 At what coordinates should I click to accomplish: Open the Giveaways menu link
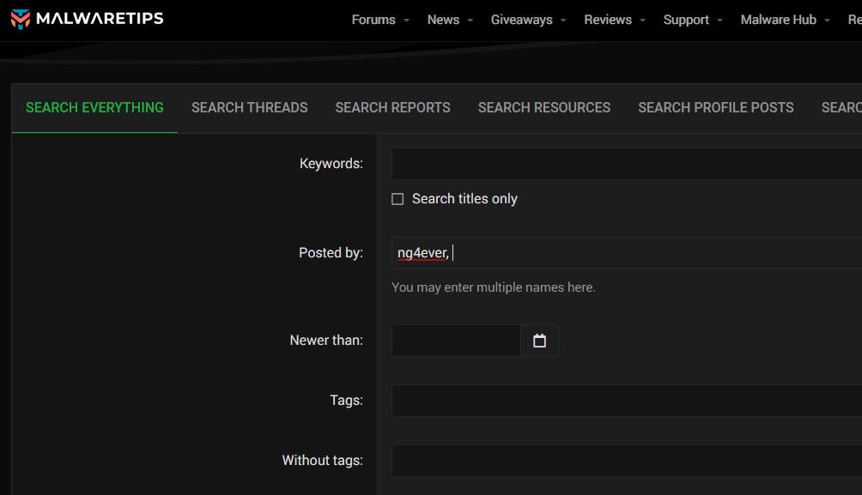[x=522, y=20]
